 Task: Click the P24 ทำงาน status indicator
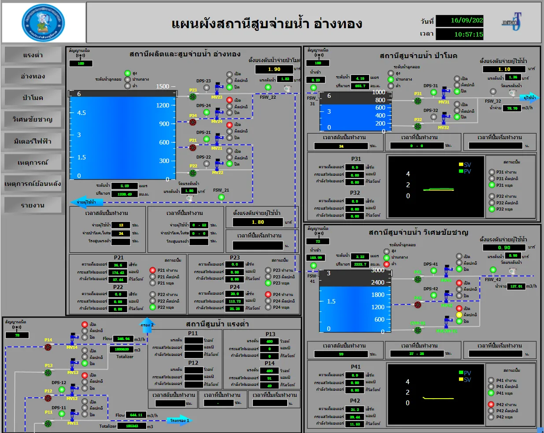pyautogui.click(x=268, y=294)
